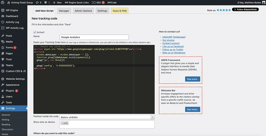Open the Writing settings submenu
This screenshot has width=266, height=136.
5,120
